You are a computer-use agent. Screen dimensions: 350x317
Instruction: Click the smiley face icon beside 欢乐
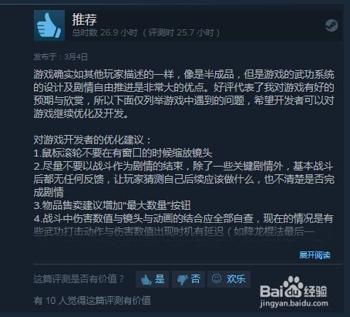pos(217,278)
